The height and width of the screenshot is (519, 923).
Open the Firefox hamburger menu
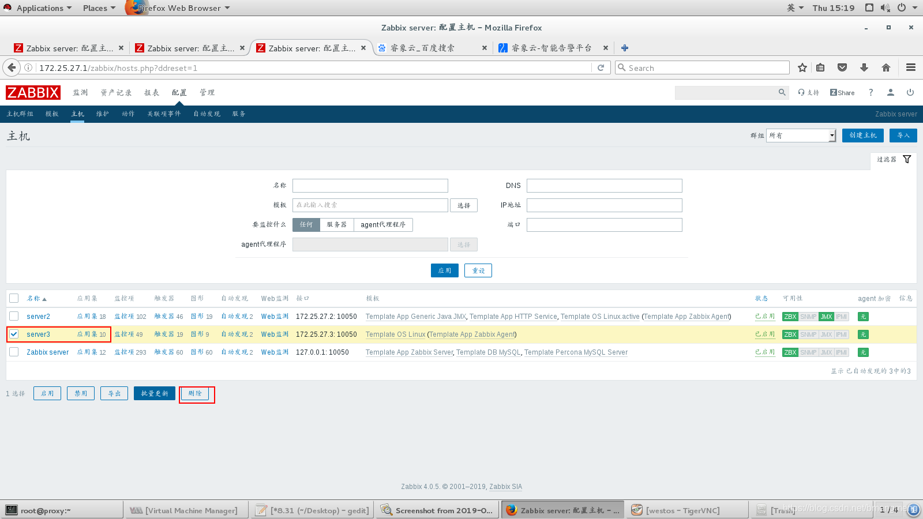click(x=911, y=67)
